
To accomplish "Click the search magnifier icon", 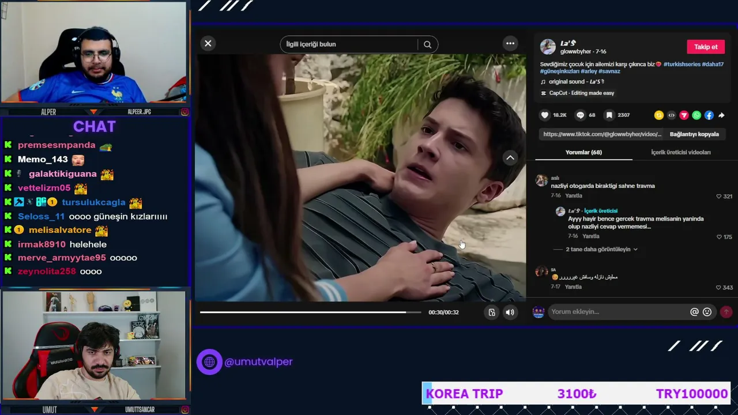I will (427, 44).
